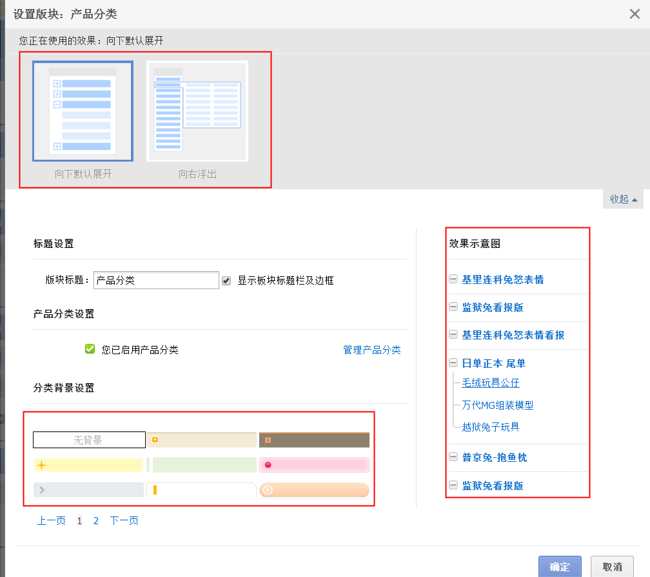
Task: Confirm settings with the 确定 button
Action: [560, 567]
